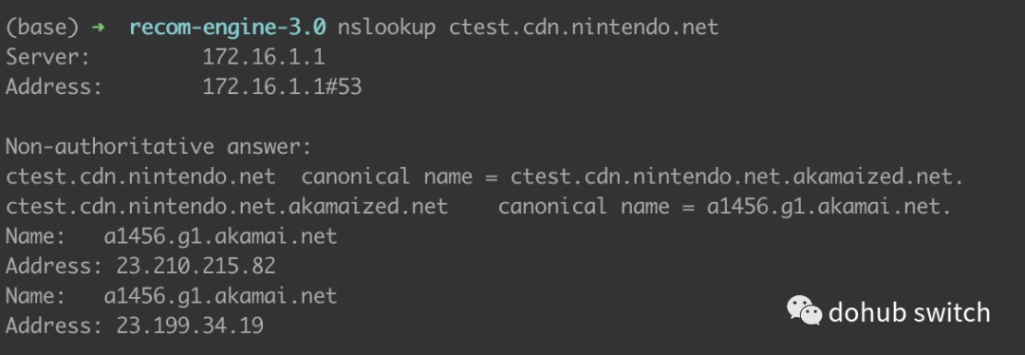1025x355 pixels.
Task: Click the second Name: a1456.g1.akamai.net entry
Action: (x=171, y=295)
